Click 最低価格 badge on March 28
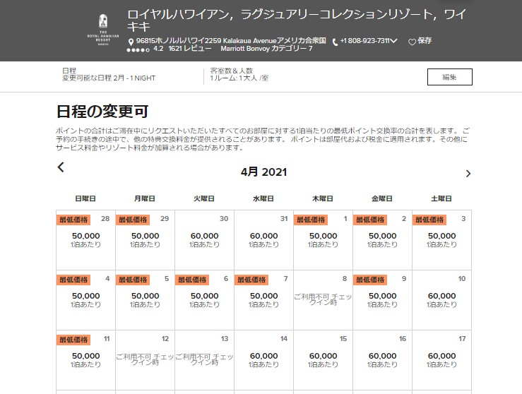 click(73, 220)
